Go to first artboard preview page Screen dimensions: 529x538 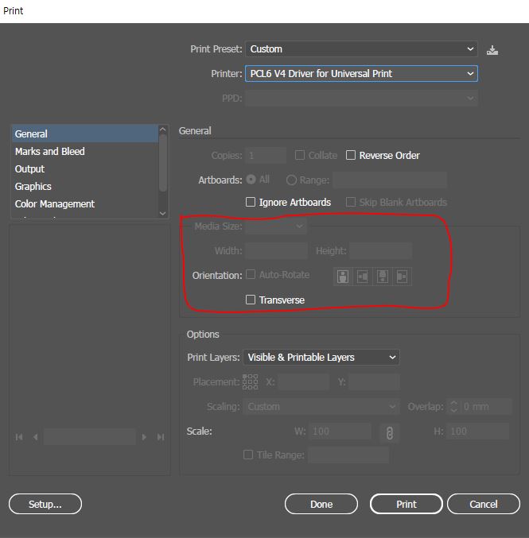click(x=19, y=437)
